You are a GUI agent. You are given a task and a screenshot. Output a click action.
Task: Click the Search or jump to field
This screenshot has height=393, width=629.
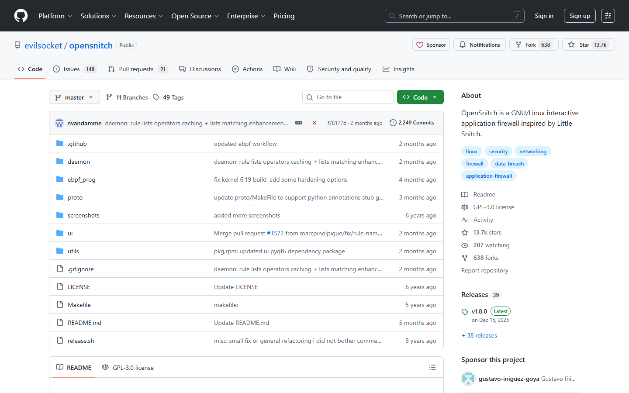point(454,16)
